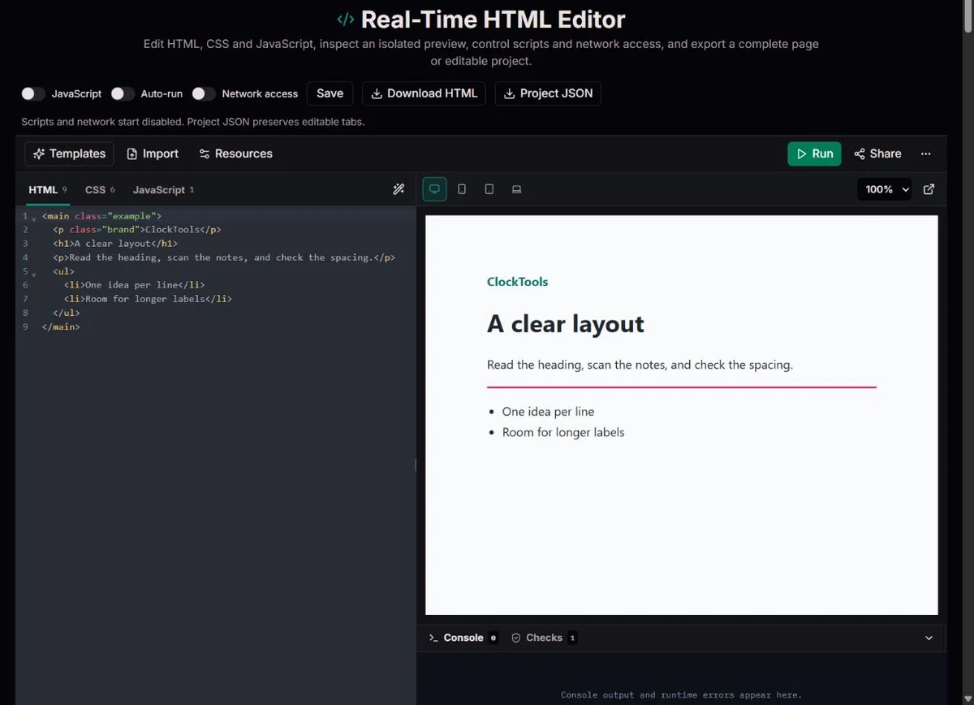Open the Resources panel
The height and width of the screenshot is (705, 974).
pyautogui.click(x=235, y=154)
